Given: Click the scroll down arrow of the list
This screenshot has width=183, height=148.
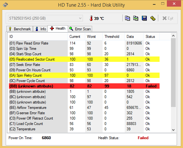Looking at the screenshot, I should pyautogui.click(x=174, y=130).
